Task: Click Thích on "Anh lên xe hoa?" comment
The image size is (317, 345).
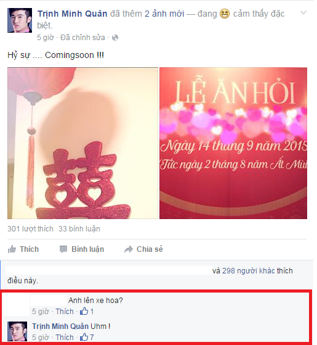Action: (65, 311)
